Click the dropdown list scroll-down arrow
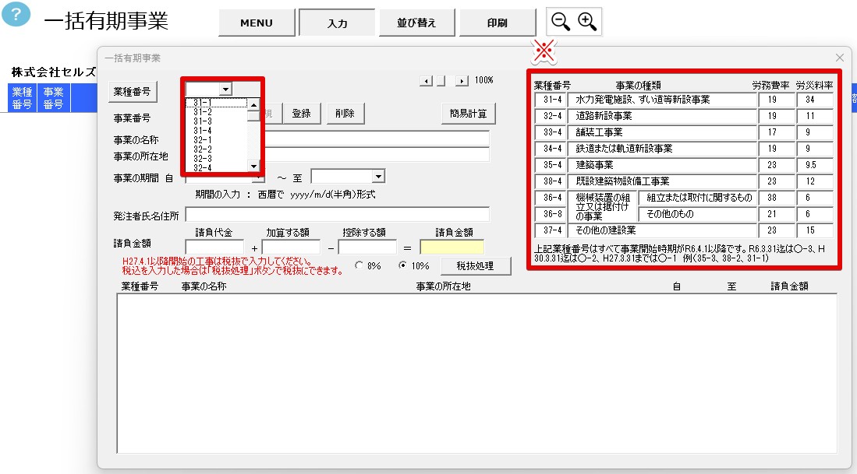 tap(253, 167)
